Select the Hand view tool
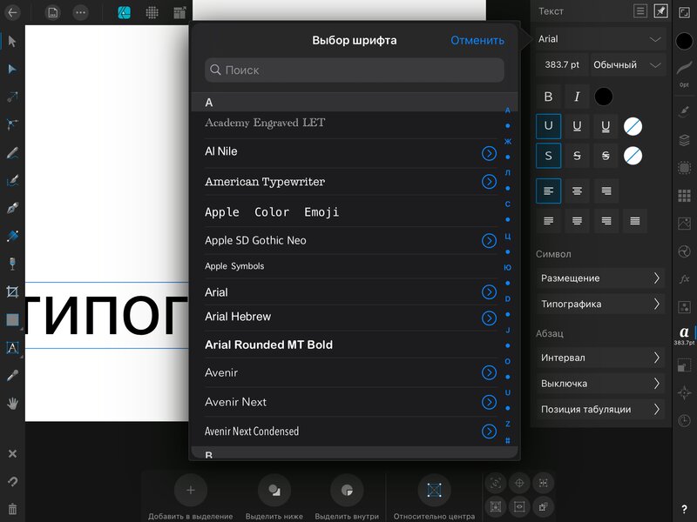Screen dimensions: 697x522 pos(12,404)
